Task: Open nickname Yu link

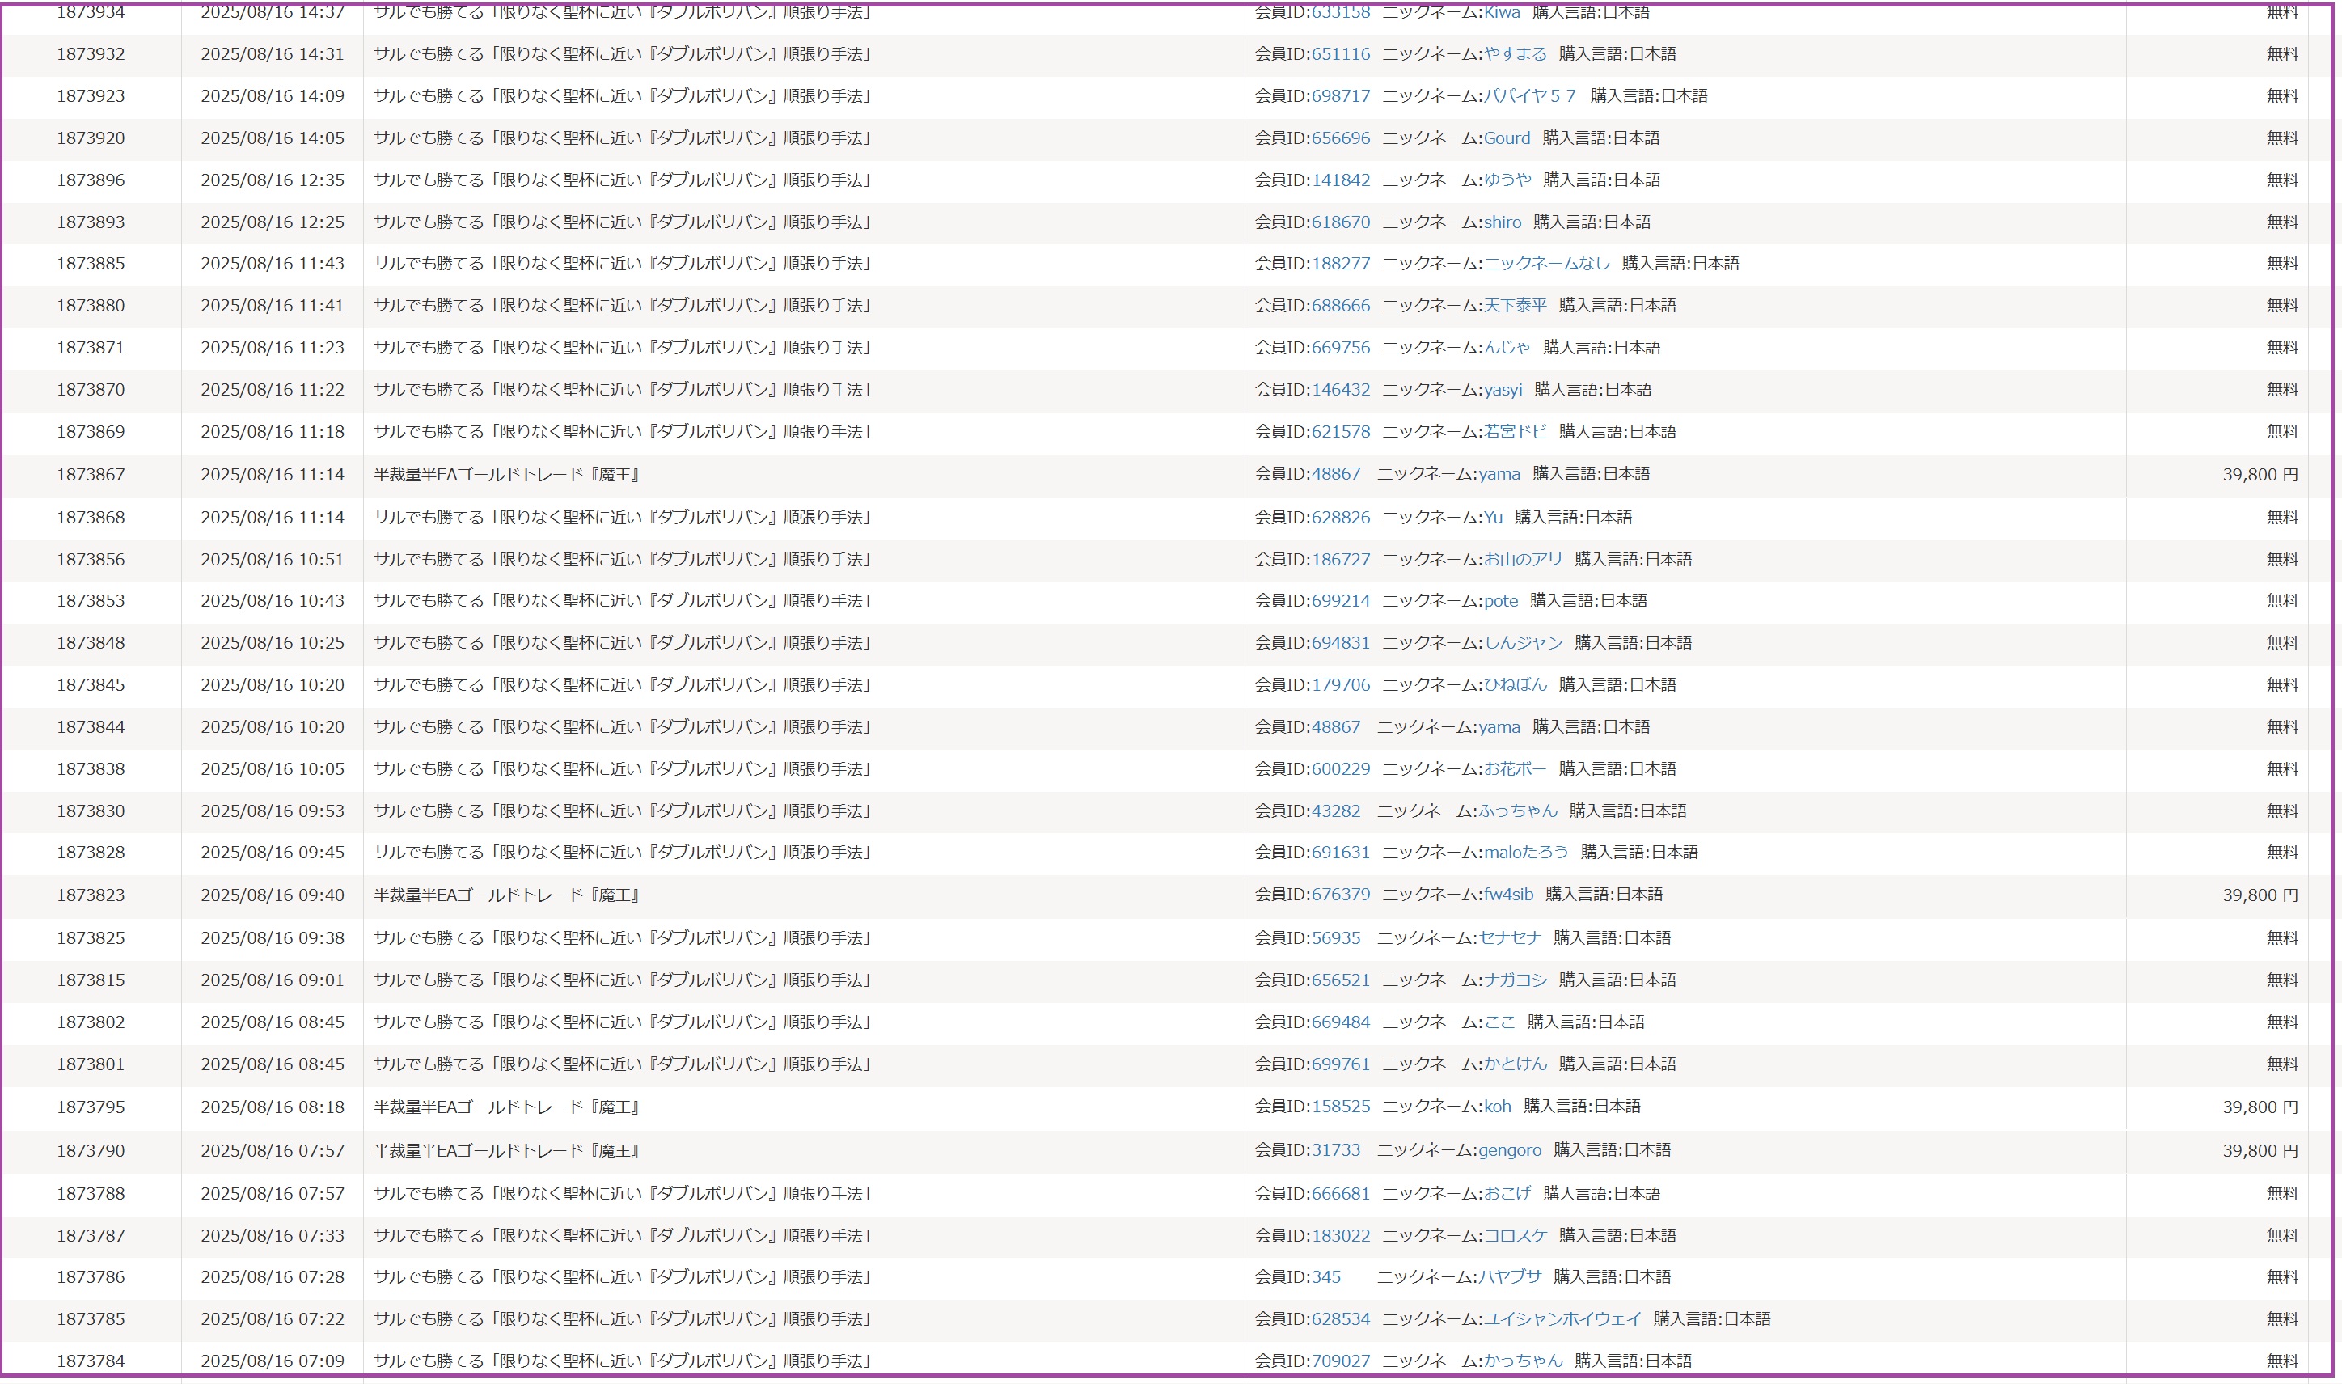Action: (x=1494, y=517)
